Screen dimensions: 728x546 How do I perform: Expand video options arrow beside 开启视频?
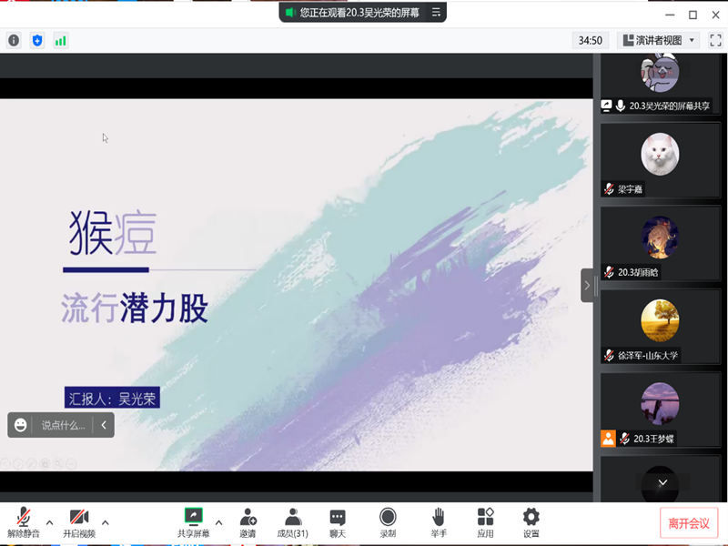coord(106,522)
